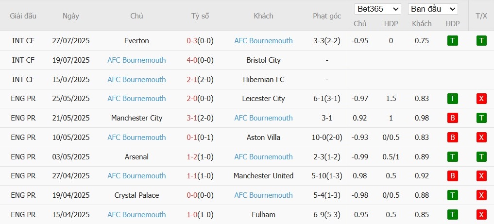Image resolution: width=494 pixels, height=224 pixels.
Task: Click the 3-1 score for Manchester City match
Action: point(192,118)
